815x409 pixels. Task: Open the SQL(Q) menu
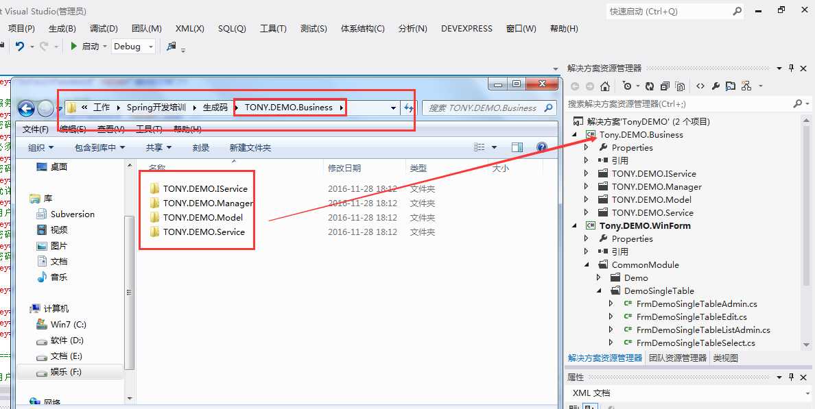[x=232, y=29]
